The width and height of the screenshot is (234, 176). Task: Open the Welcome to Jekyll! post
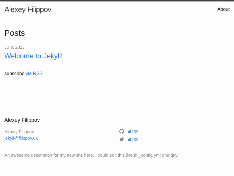coord(34,56)
